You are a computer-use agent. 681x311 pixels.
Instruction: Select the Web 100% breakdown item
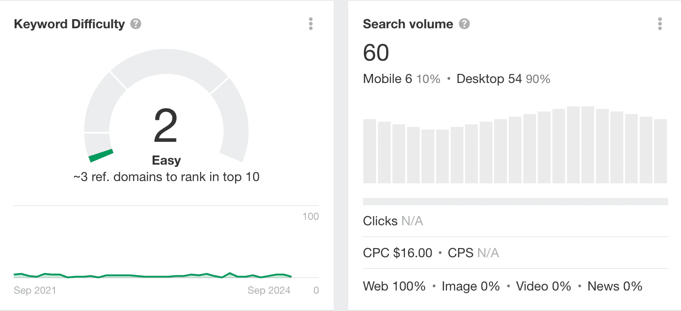tap(394, 286)
